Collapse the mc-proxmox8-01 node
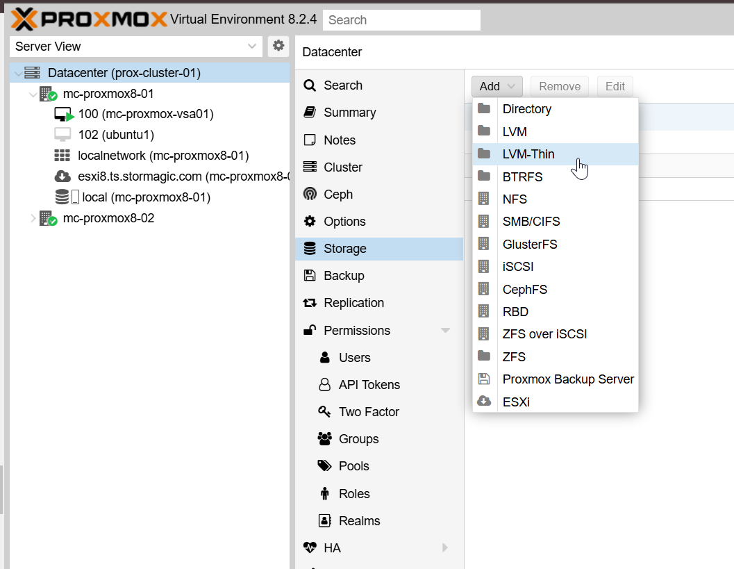The height and width of the screenshot is (569, 734). coord(33,94)
